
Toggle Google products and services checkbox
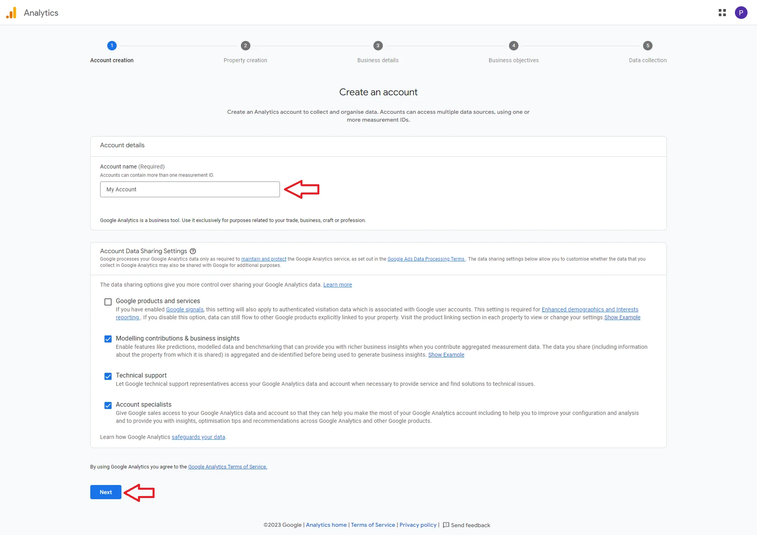tap(108, 302)
